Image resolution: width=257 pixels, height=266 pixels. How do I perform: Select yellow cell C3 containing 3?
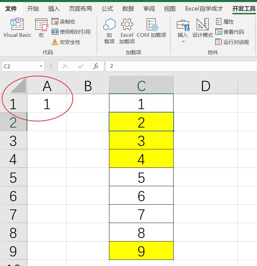(141, 140)
